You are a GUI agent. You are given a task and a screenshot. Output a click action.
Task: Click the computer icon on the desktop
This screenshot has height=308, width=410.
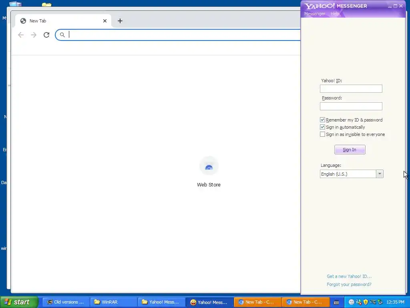[x=16, y=4]
